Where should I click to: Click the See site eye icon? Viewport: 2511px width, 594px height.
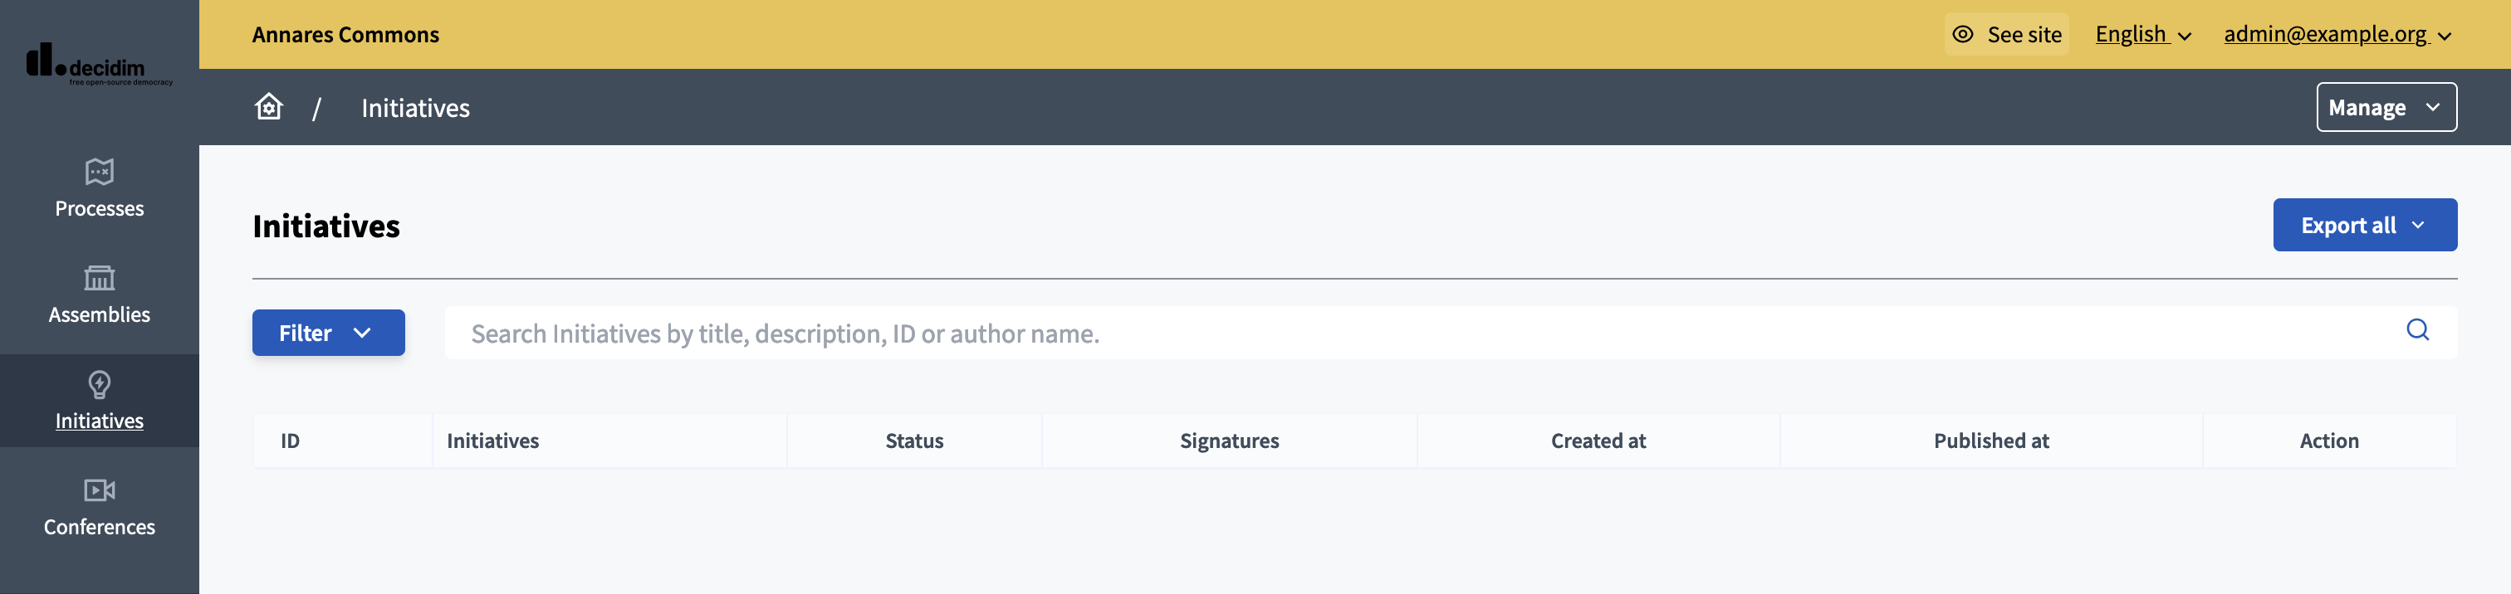pyautogui.click(x=1962, y=34)
